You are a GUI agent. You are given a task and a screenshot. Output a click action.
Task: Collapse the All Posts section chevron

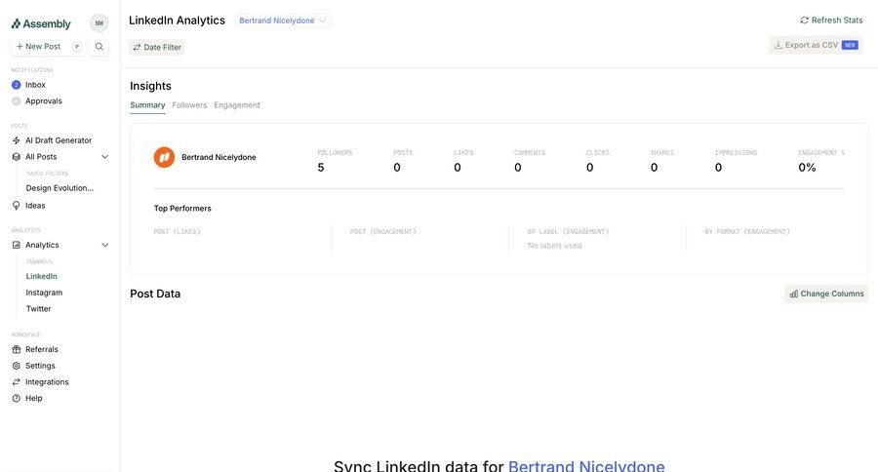tap(105, 157)
